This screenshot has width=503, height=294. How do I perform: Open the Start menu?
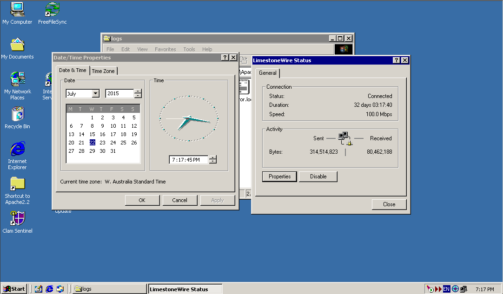point(14,289)
